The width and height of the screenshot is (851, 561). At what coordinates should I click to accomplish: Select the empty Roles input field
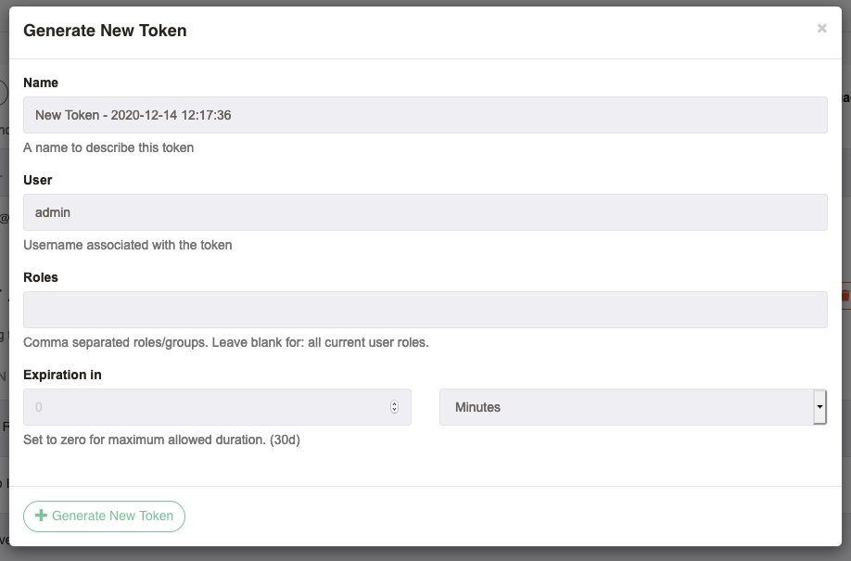click(425, 310)
